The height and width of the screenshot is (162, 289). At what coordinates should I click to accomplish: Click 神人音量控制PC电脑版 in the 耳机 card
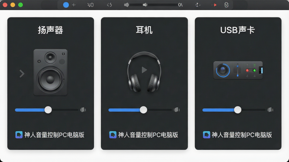click(148, 135)
